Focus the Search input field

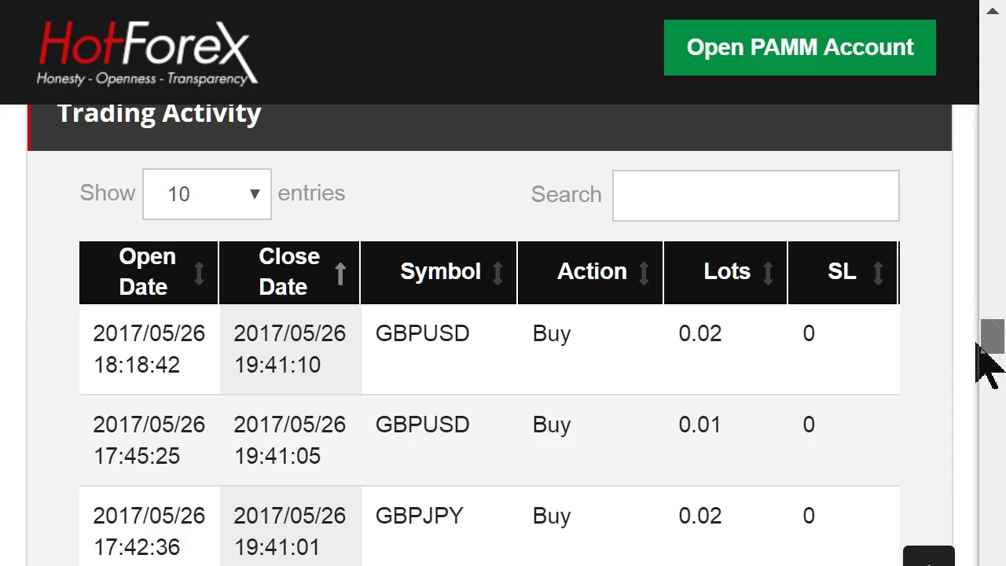tap(755, 196)
